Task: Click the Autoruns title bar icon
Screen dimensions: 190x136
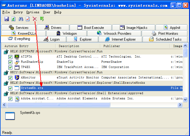Action: pos(3,5)
